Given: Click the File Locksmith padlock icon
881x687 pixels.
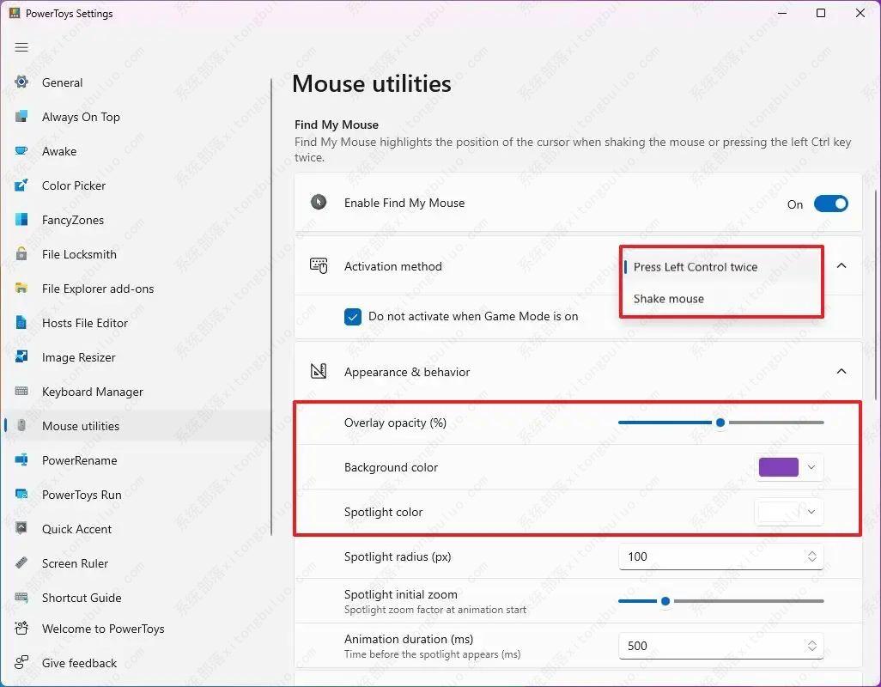Looking at the screenshot, I should tap(22, 254).
